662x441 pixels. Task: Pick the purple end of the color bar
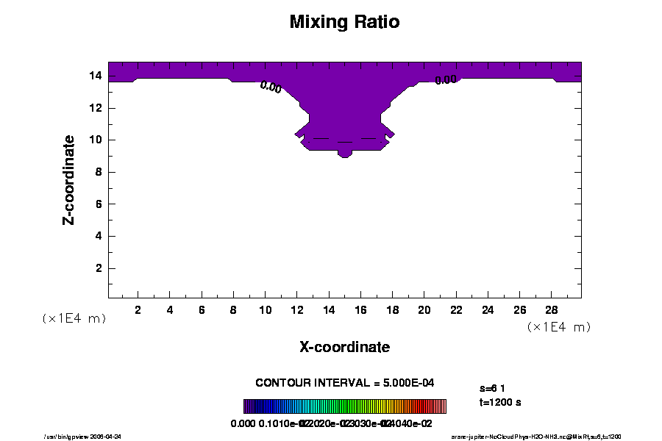point(248,406)
